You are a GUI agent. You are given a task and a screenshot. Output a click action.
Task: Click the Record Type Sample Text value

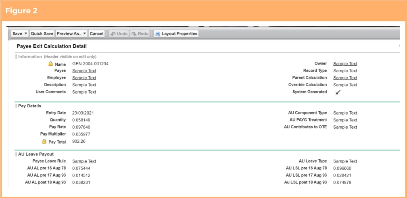click(x=345, y=71)
